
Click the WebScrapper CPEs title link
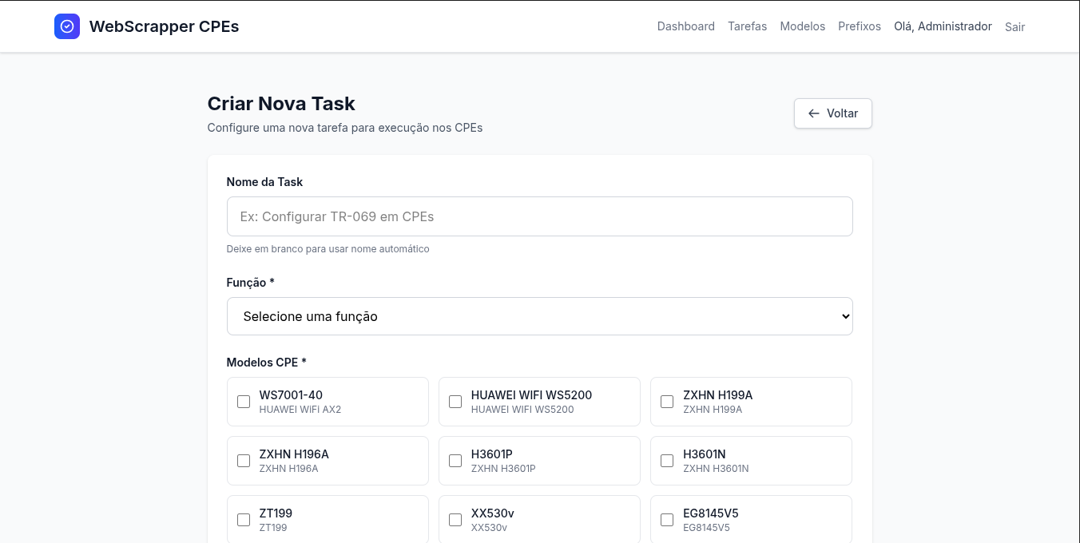[164, 26]
